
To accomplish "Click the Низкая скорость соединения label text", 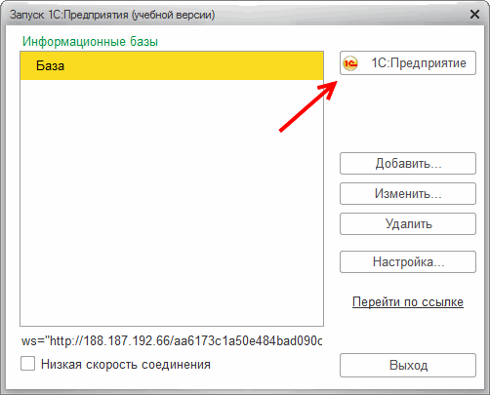I will [126, 365].
